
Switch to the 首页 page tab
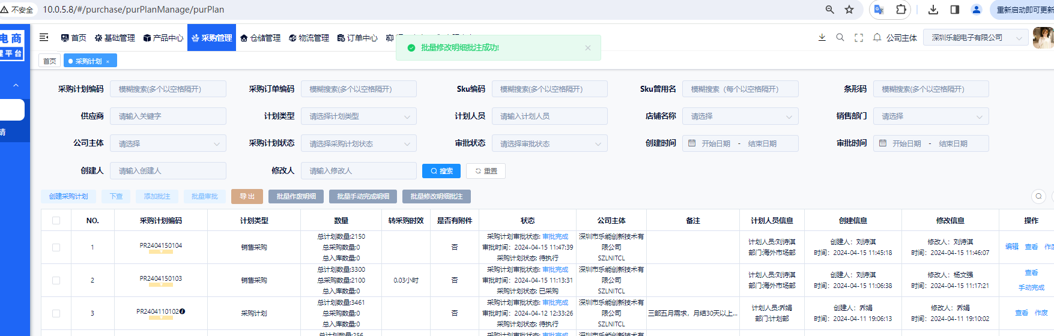click(x=50, y=61)
